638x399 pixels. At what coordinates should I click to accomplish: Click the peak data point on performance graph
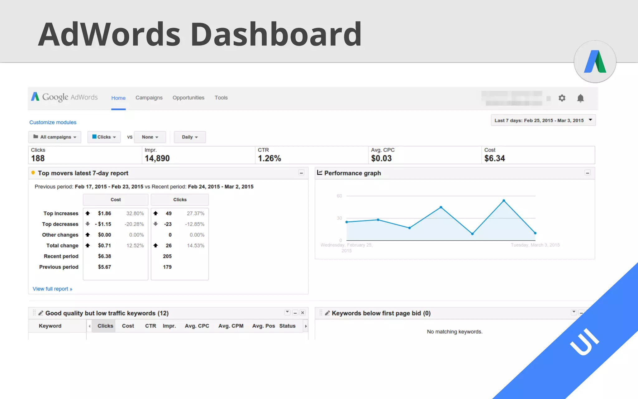[504, 201]
